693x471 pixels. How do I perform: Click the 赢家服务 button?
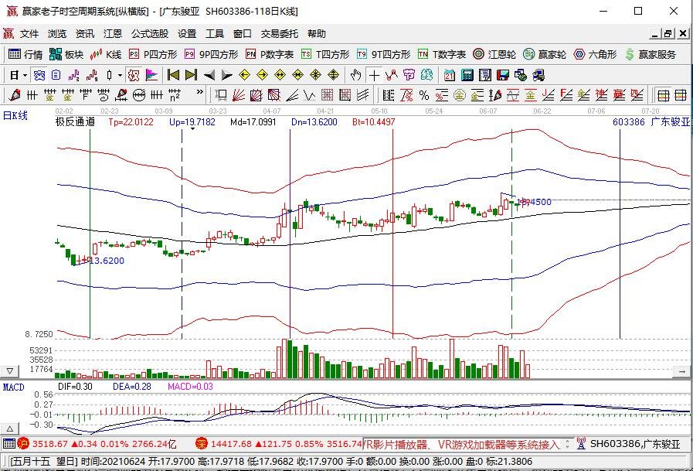(651, 54)
